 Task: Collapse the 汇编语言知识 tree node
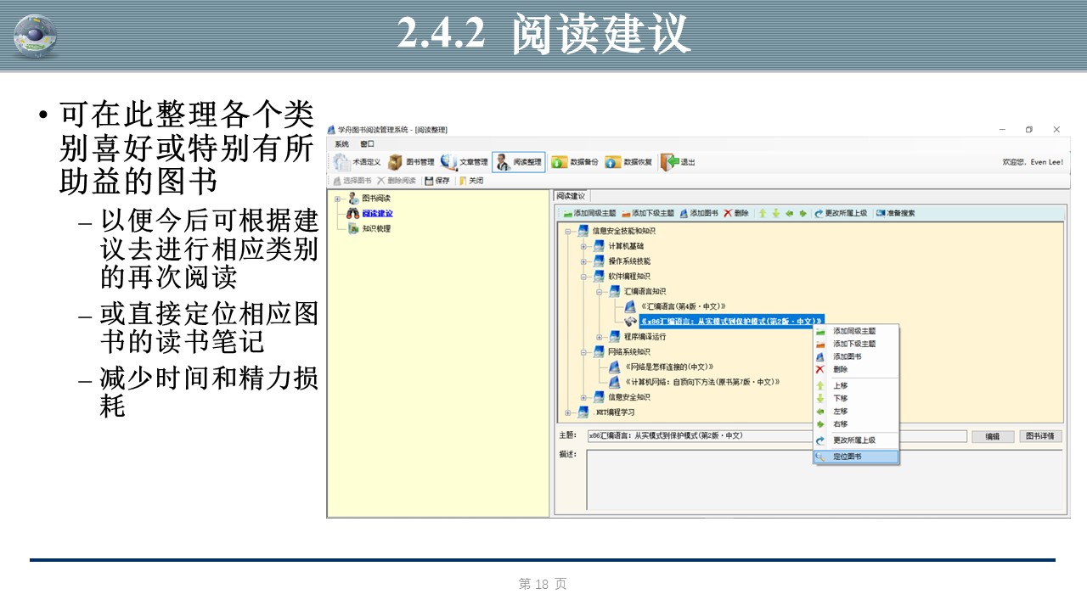tap(600, 291)
